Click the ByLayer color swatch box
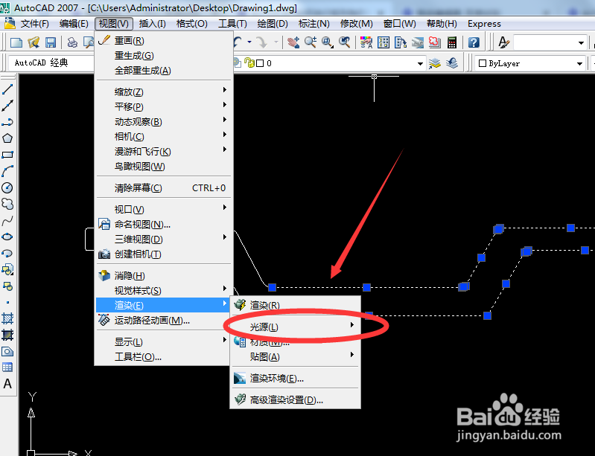 pyautogui.click(x=483, y=63)
